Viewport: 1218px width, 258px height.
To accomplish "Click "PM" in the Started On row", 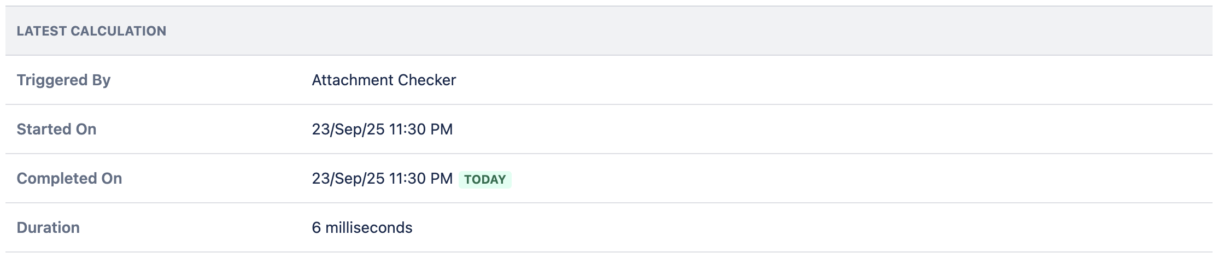I will coord(442,130).
